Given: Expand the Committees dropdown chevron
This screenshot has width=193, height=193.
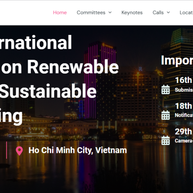Looking at the screenshot, I should (110, 12).
